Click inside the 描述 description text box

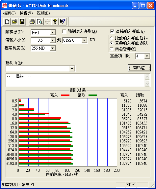pyautogui.click(x=75, y=80)
